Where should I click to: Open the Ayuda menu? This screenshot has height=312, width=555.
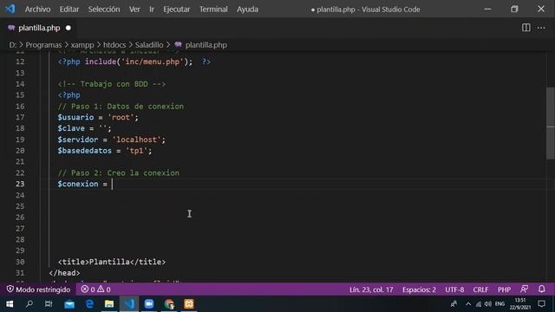coord(247,10)
